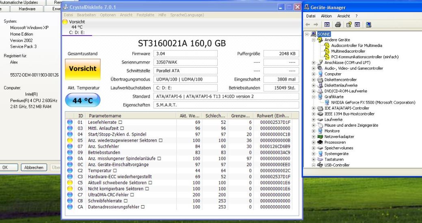Click the Forward arrow in Geräte-Manager toolbar
422x223 pixels.
coord(316,25)
